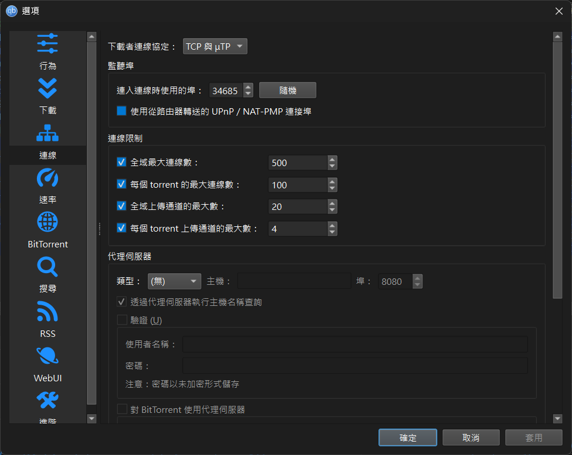The width and height of the screenshot is (572, 455).
Task: Click the listening port 34685 field
Action: (226, 91)
